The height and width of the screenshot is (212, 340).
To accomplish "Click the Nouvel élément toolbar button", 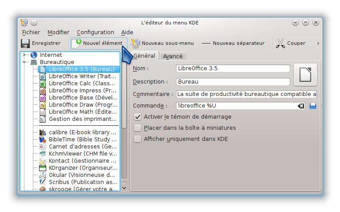I will [99, 44].
